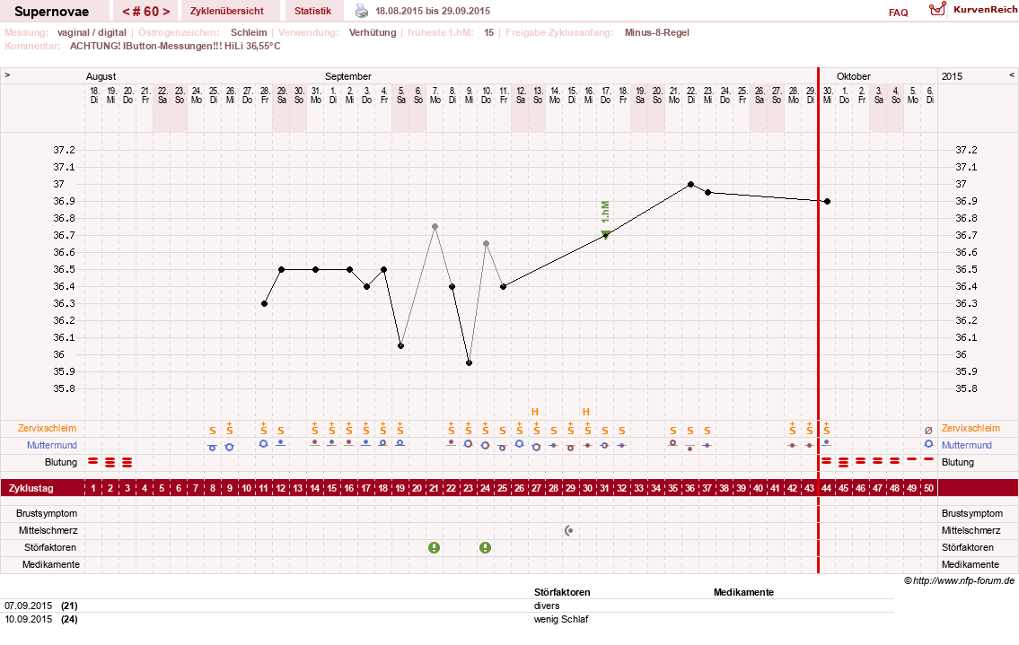Click the left Blutung row label
The height and width of the screenshot is (645, 1019).
61,463
